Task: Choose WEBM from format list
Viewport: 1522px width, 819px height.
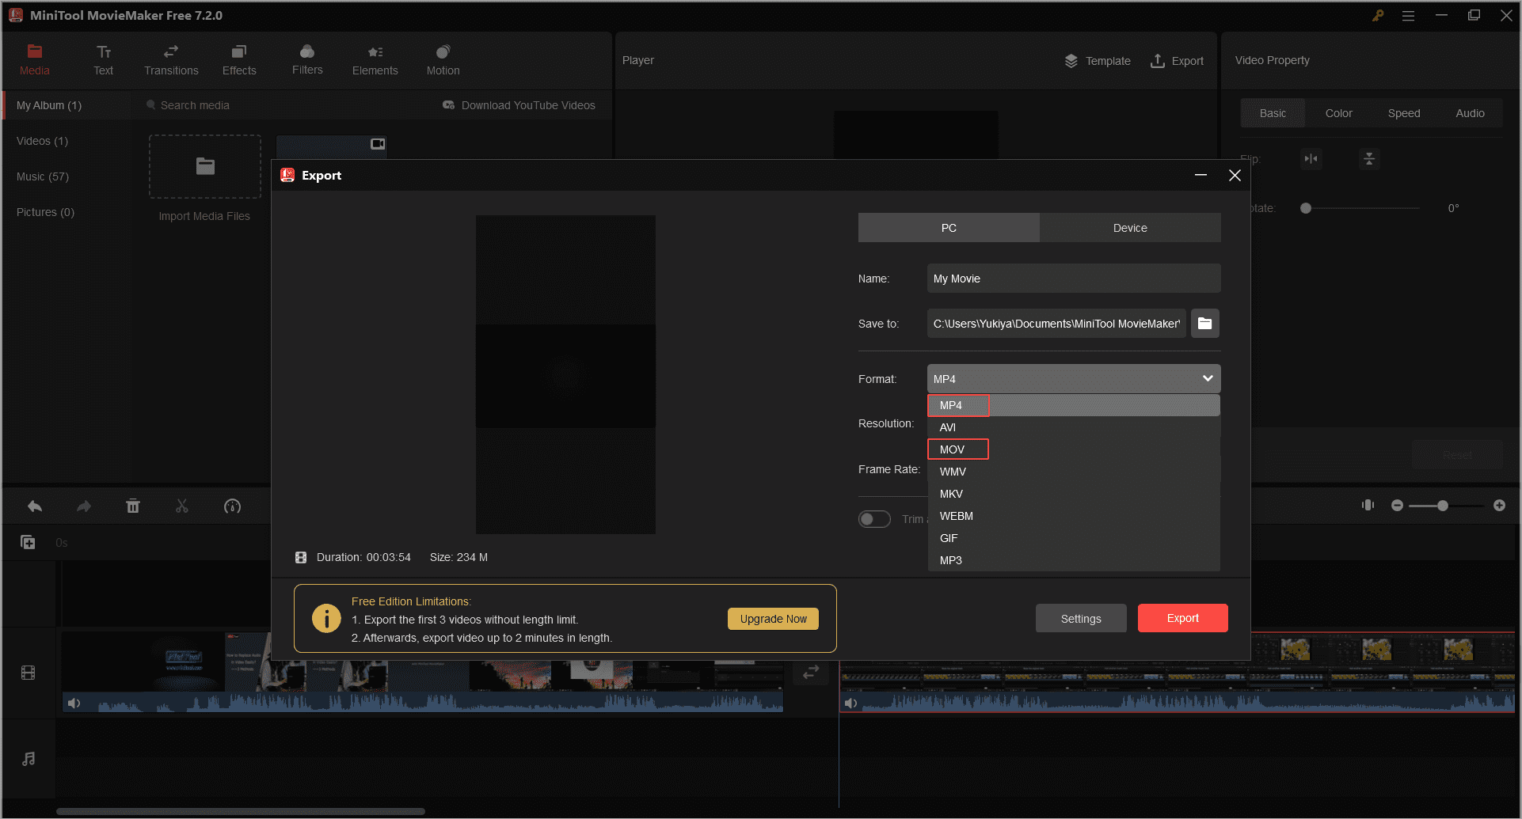Action: (1074, 516)
